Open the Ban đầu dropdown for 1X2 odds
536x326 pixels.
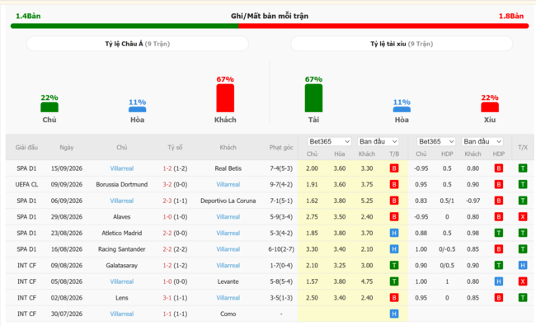[378, 141]
